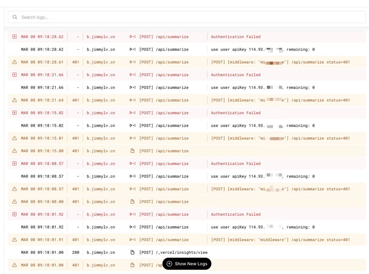Select Authentication Failed on the 09:18:01.92 row
Viewport: 369px width, 274px height.
click(x=236, y=214)
